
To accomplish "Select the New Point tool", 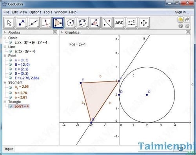I will point(22,23).
